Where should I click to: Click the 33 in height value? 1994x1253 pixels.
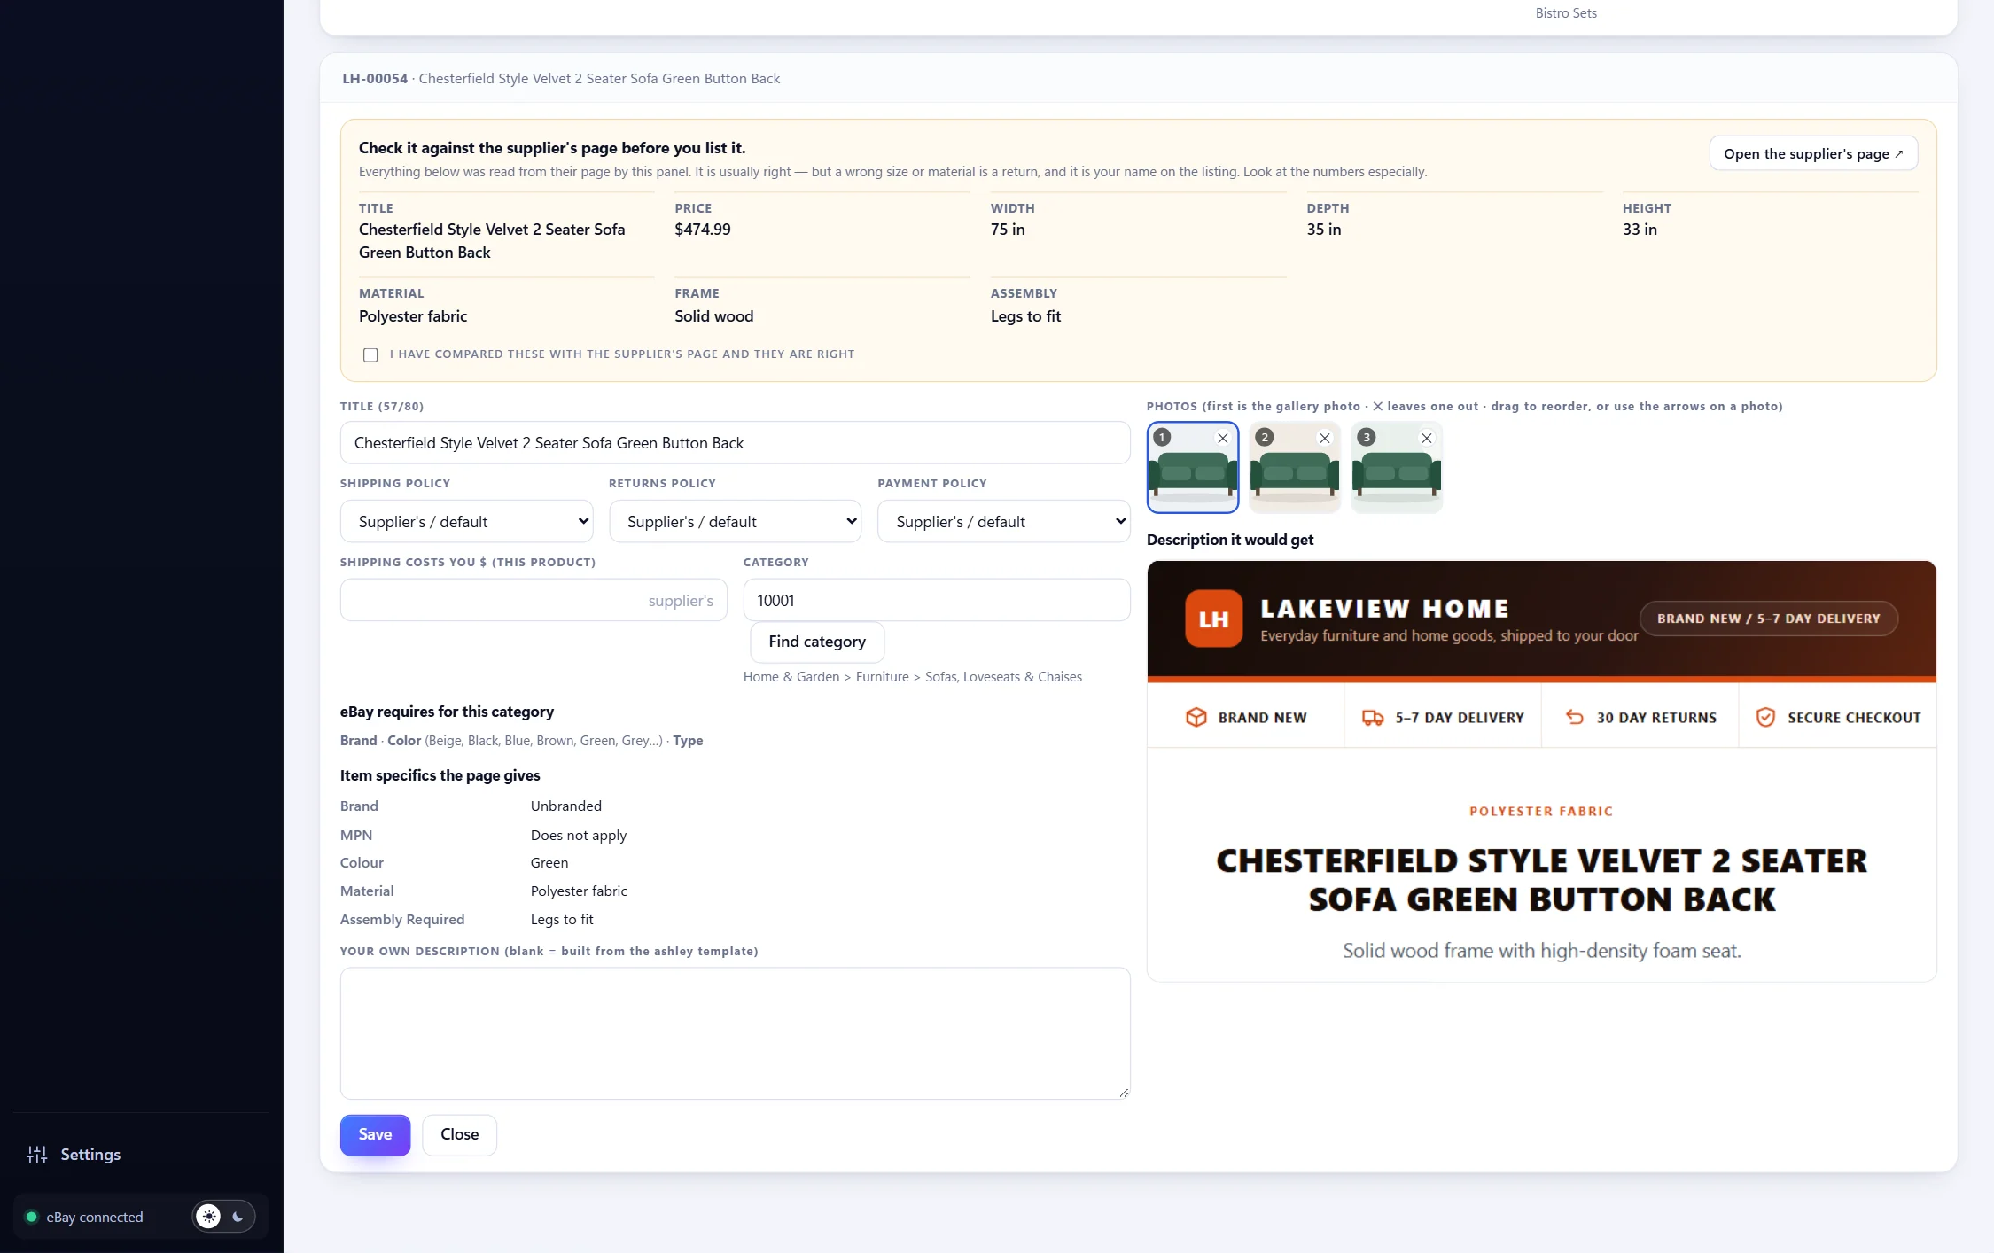1640,230
